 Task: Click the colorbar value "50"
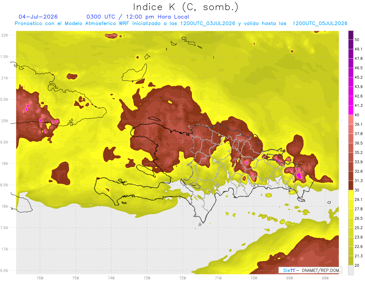(x=357, y=40)
